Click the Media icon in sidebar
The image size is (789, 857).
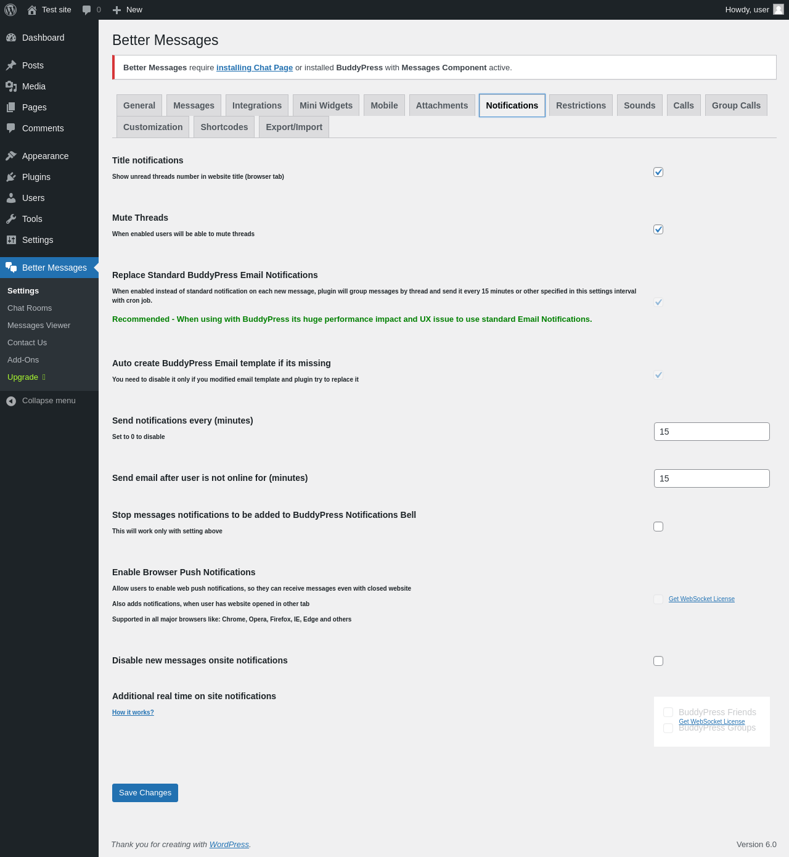11,86
